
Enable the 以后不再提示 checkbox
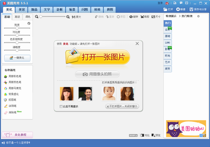click(61, 107)
